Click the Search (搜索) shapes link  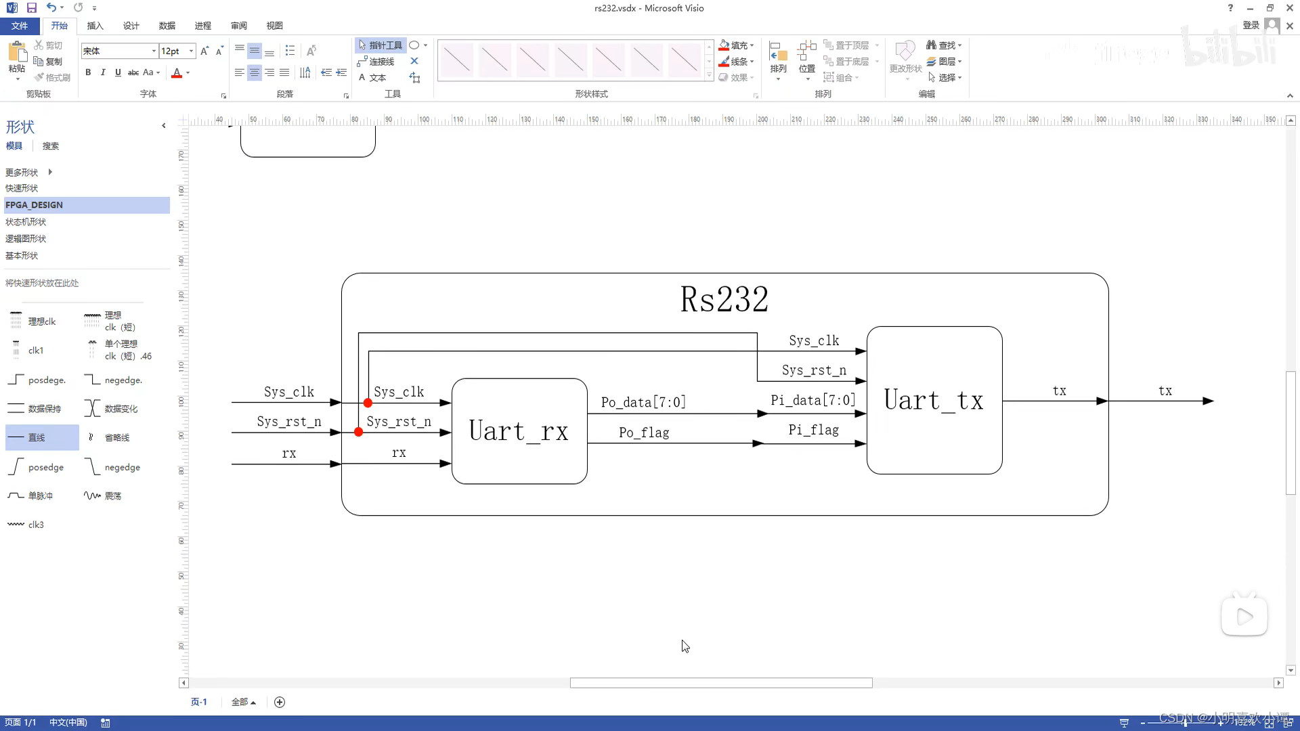50,146
